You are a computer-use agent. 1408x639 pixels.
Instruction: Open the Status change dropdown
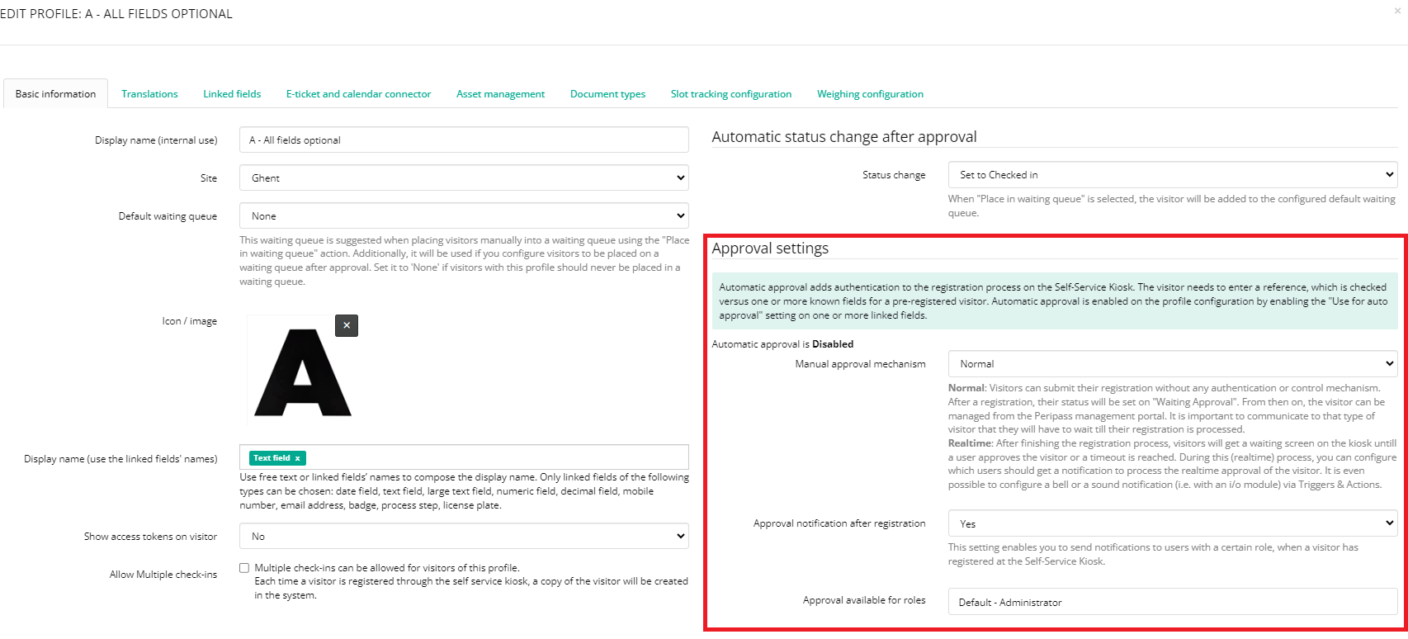click(x=1173, y=174)
